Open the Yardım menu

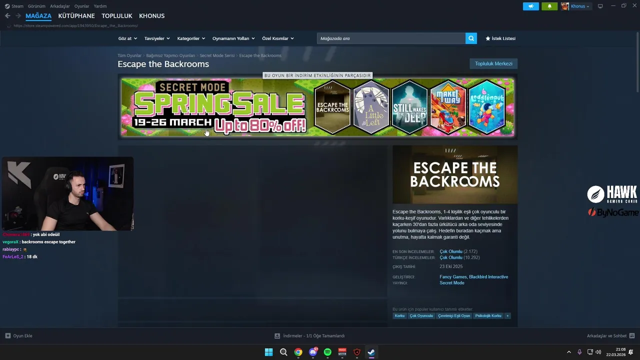[100, 6]
